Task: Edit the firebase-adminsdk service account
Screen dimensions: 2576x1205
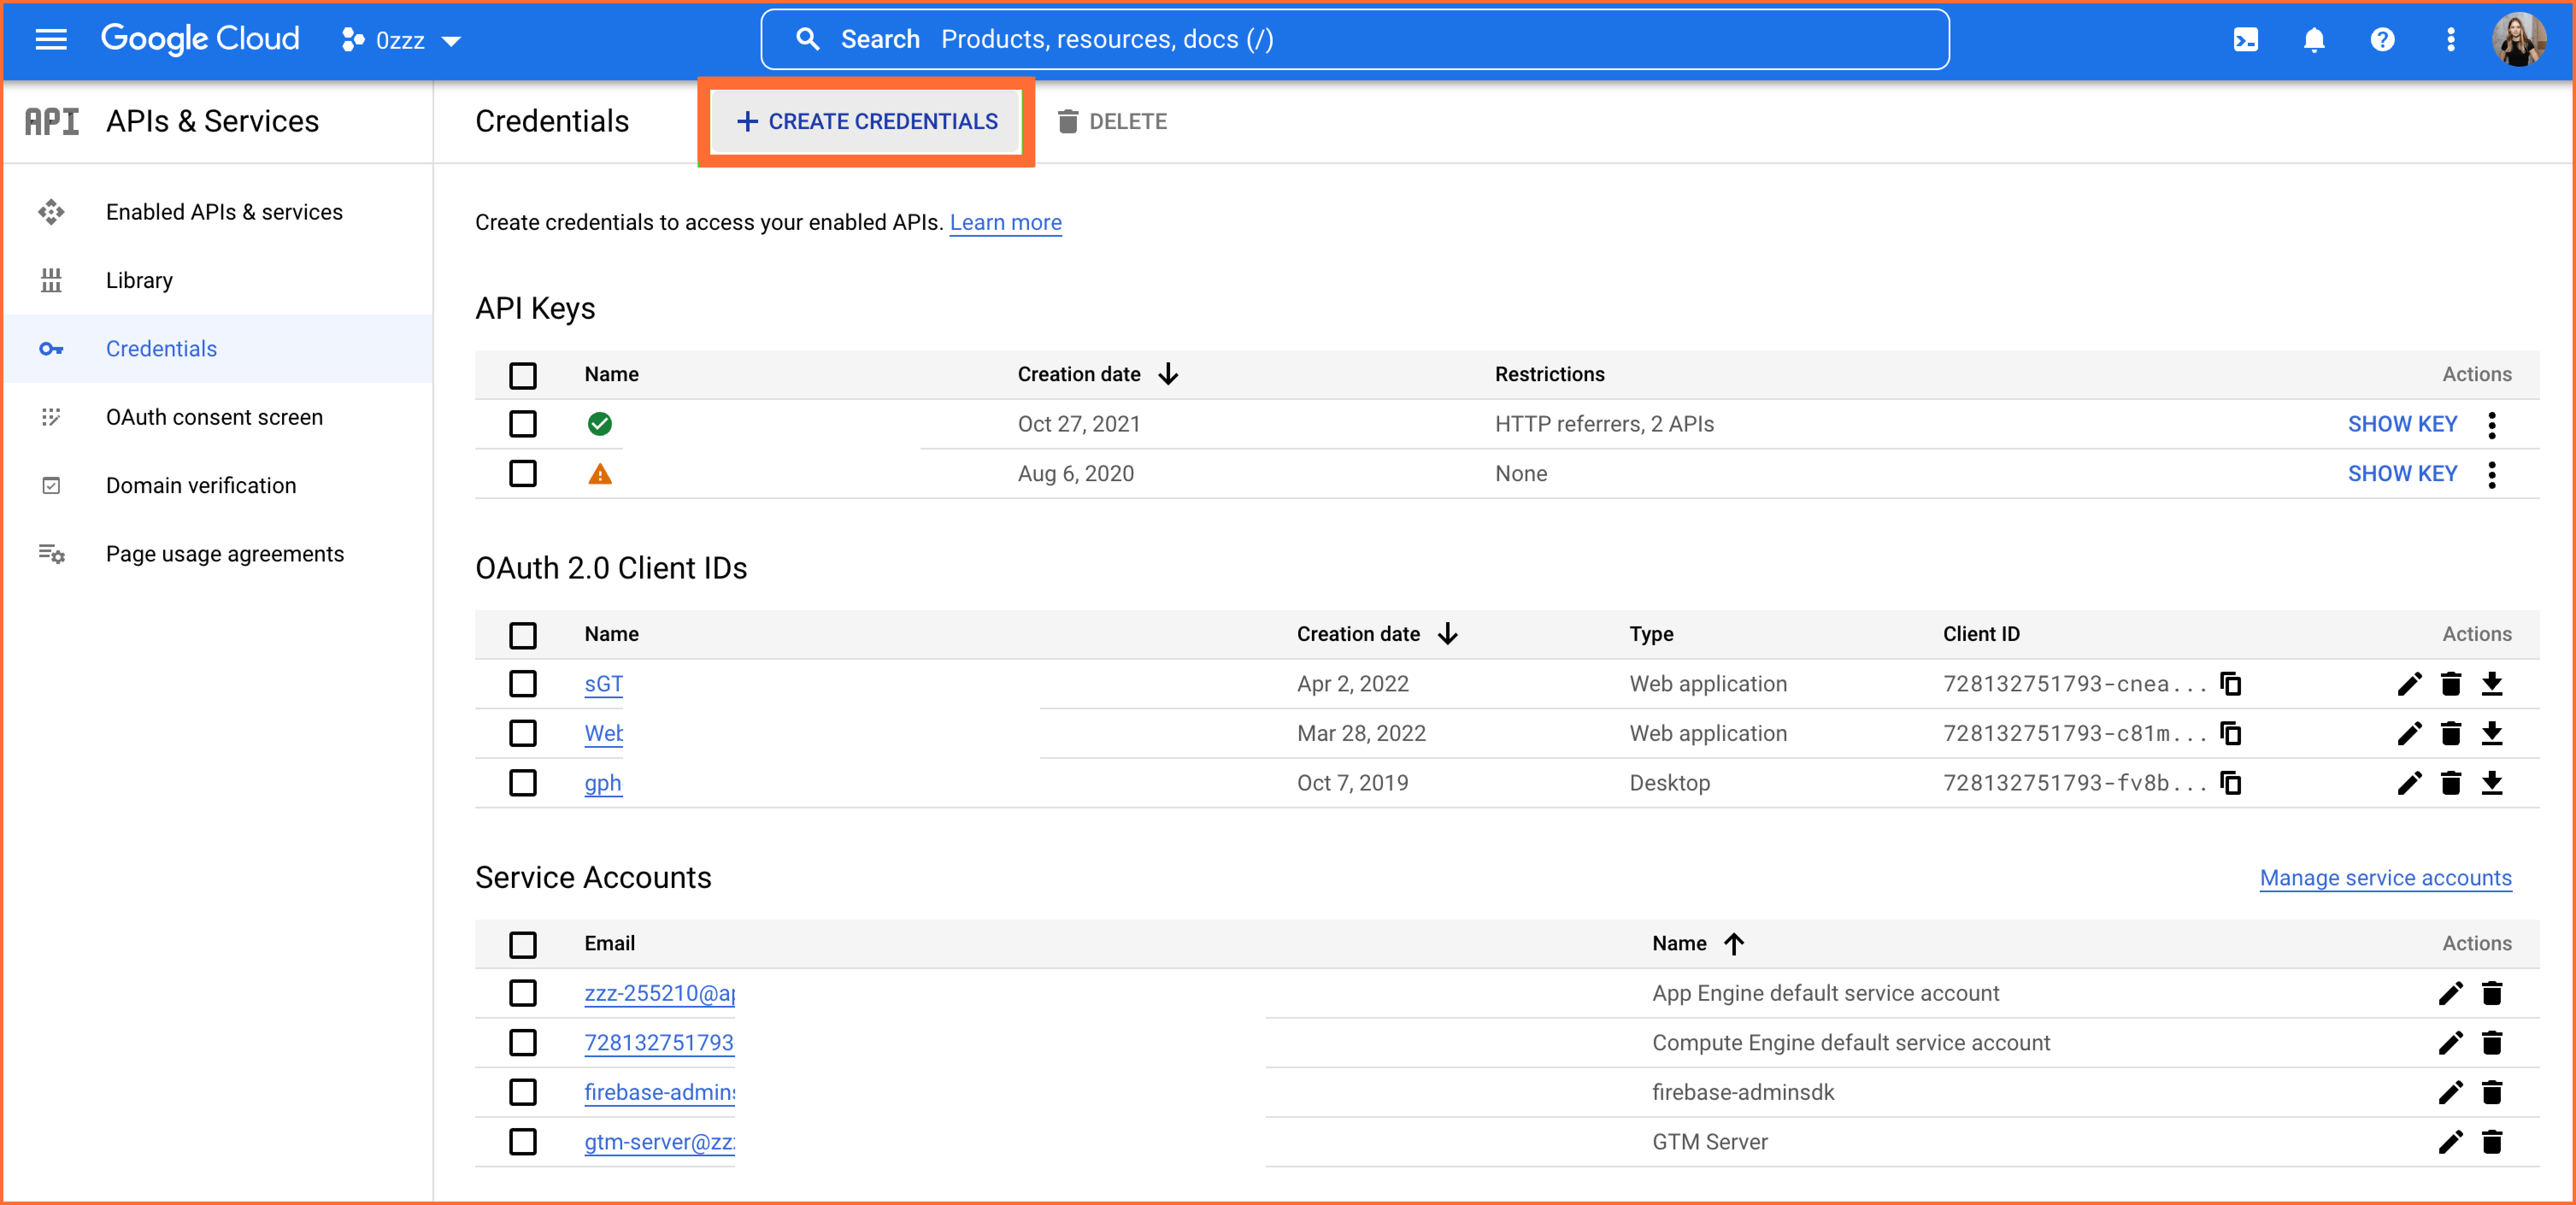Action: pyautogui.click(x=2450, y=1092)
